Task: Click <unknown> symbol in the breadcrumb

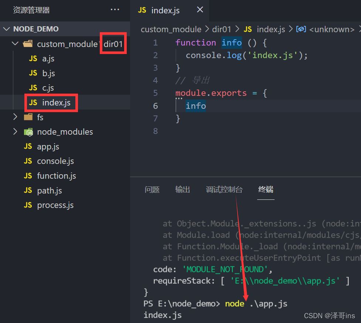Action: (x=332, y=30)
